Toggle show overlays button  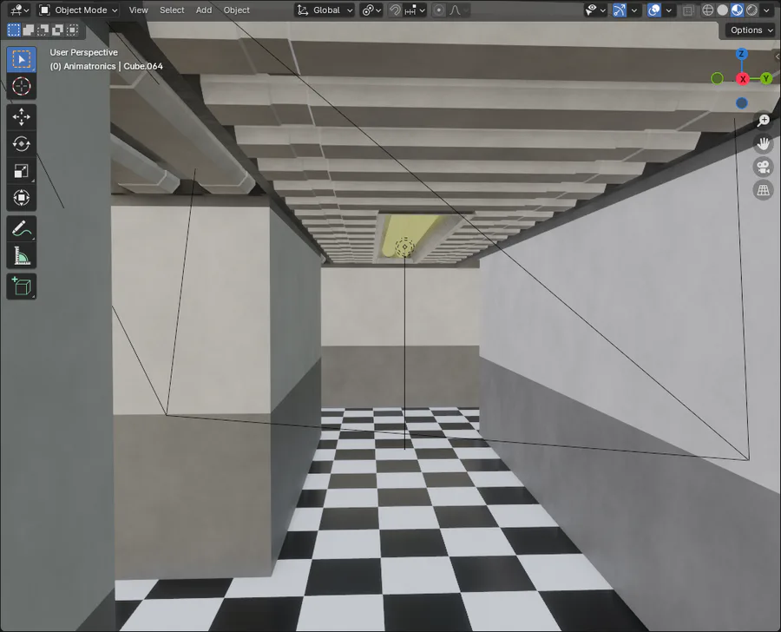point(654,10)
